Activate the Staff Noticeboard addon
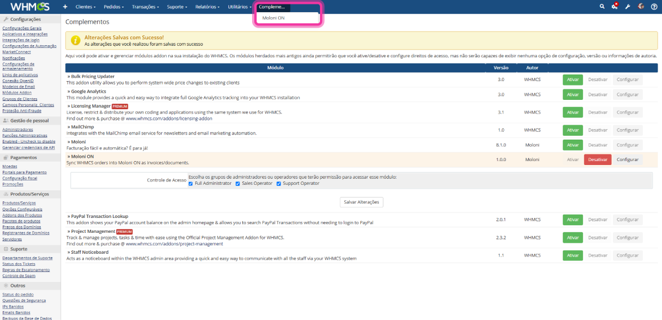The width and height of the screenshot is (662, 320). pyautogui.click(x=573, y=255)
